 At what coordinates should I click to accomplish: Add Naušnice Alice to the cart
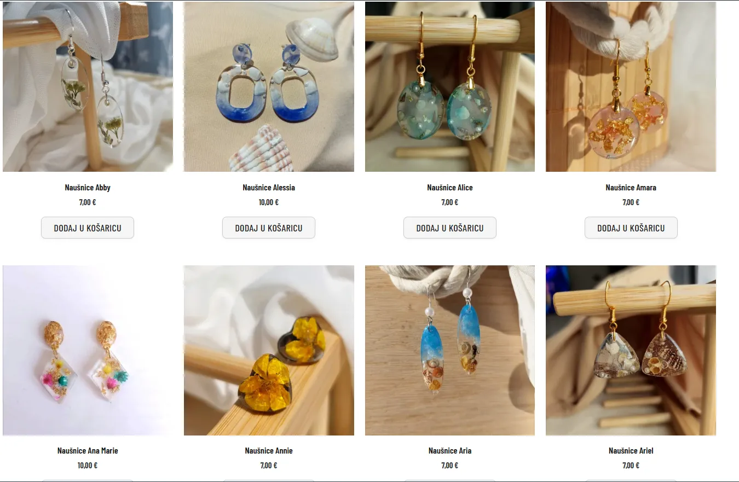click(450, 228)
